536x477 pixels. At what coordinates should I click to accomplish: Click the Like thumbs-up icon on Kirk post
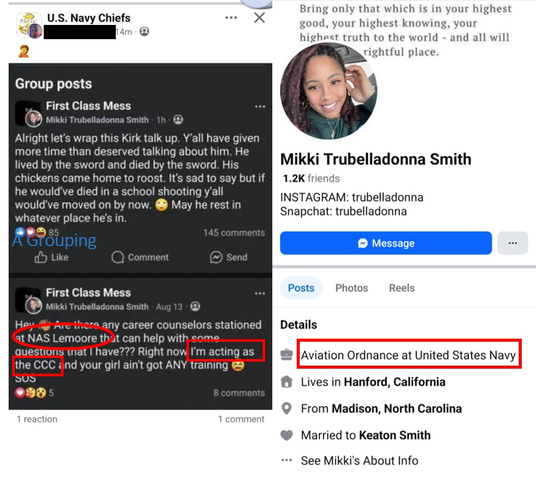[x=41, y=257]
